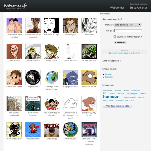
Task: Open the Webcomics menu in header
Action: click(x=117, y=8)
